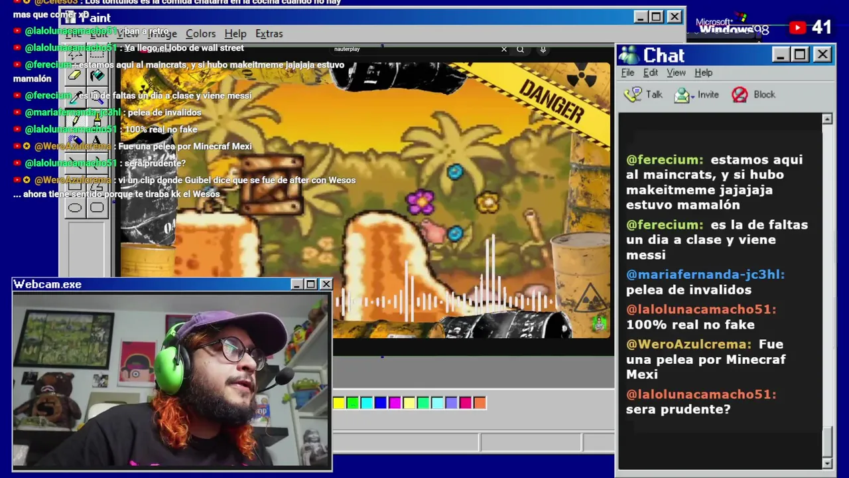Open the Edit menu in Chat window
The image size is (849, 478).
(651, 73)
